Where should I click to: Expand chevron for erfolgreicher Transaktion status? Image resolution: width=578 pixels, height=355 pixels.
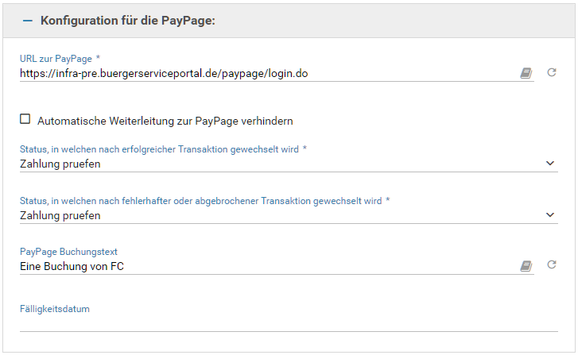[551, 164]
